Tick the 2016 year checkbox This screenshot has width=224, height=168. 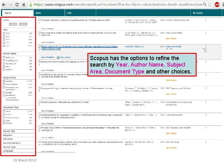pos(4,33)
